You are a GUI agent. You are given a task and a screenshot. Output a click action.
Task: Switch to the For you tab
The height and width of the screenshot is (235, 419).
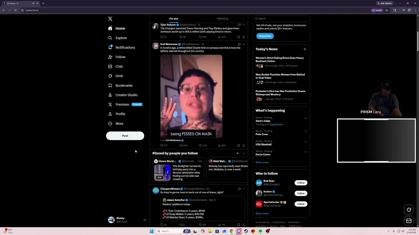174,19
